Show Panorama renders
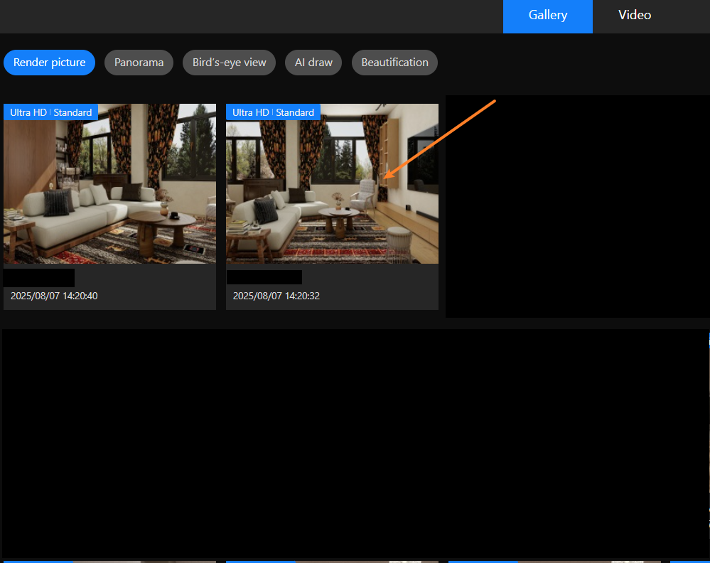 coord(139,63)
